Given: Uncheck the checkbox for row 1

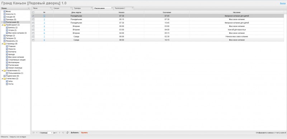Looking at the screenshot, I should (33, 16).
